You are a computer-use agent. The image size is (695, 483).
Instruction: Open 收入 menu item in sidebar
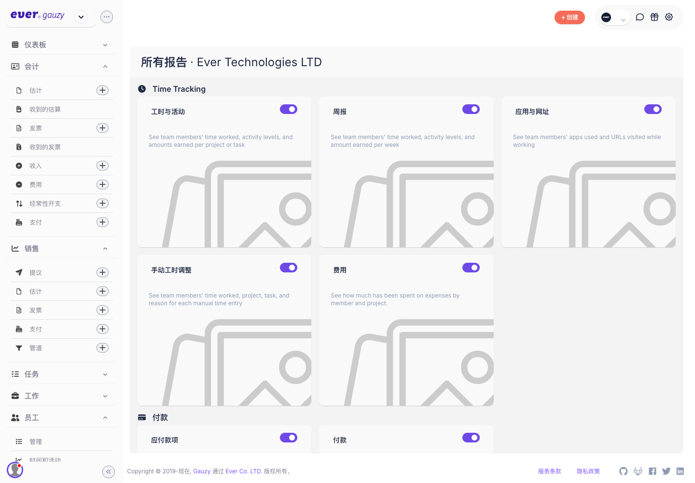pos(36,166)
